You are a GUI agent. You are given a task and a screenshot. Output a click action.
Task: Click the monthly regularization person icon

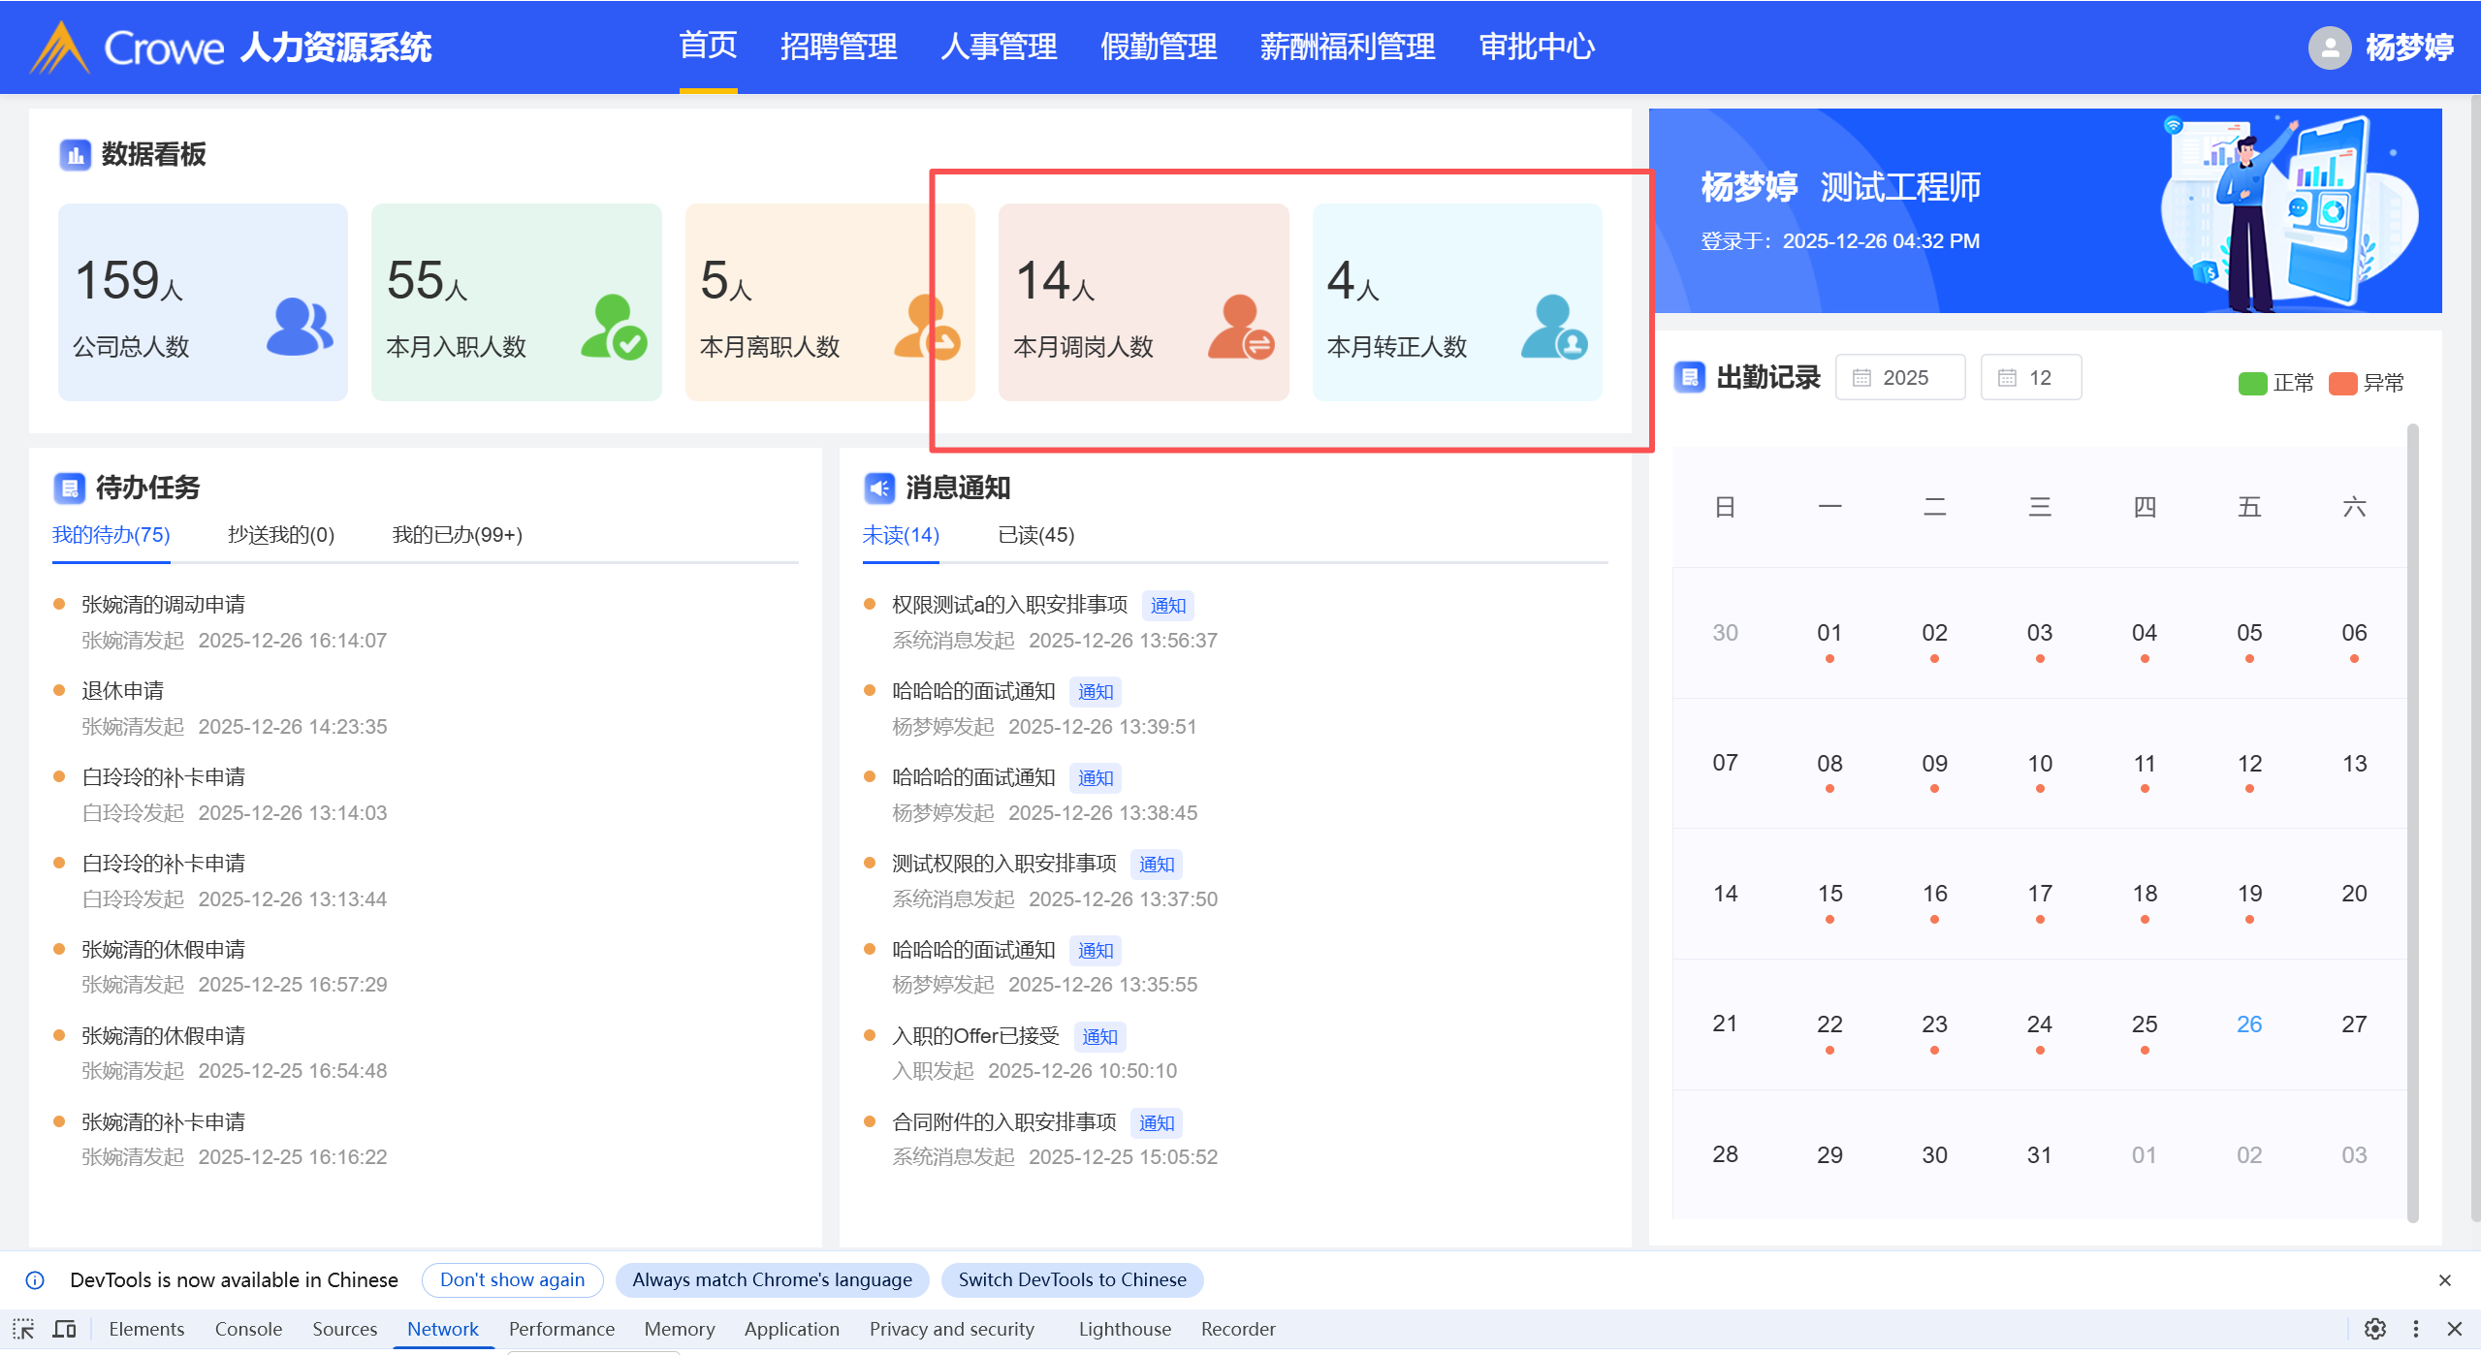1553,328
